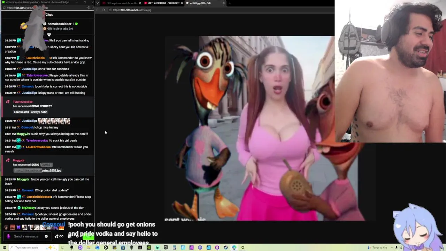Image resolution: width=446 pixels, height=251 pixels.
Task: Open the Discord icon on the taskbar
Action: [x=200, y=248]
